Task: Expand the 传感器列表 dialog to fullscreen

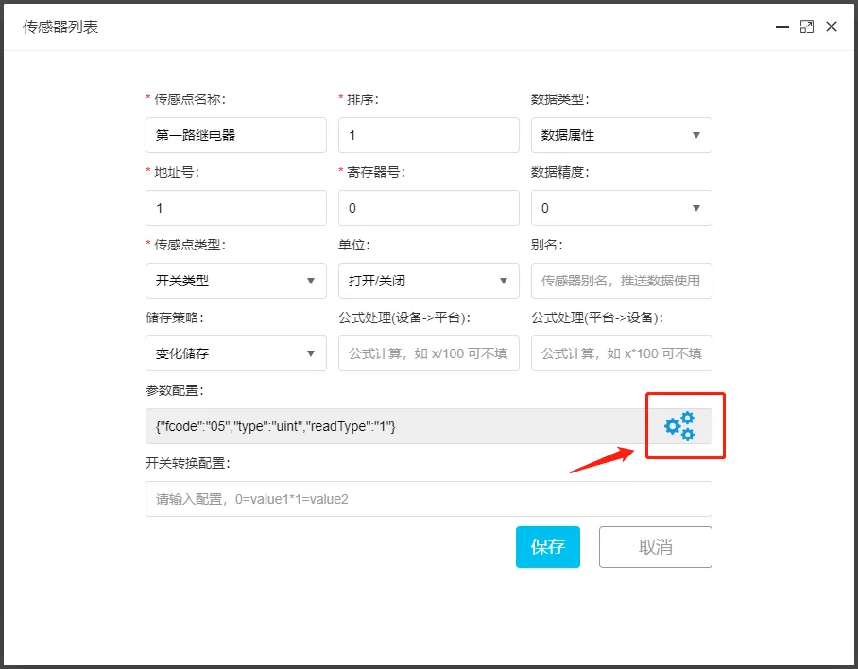Action: click(x=807, y=26)
